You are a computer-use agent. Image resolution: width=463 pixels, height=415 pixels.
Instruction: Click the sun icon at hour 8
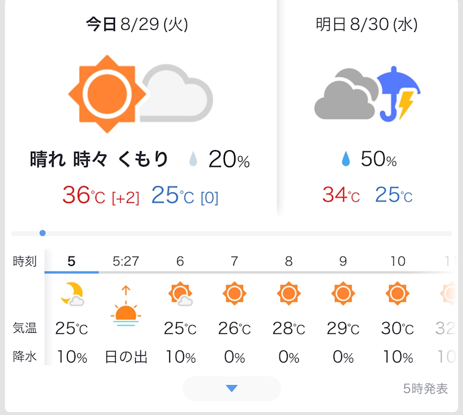(289, 293)
